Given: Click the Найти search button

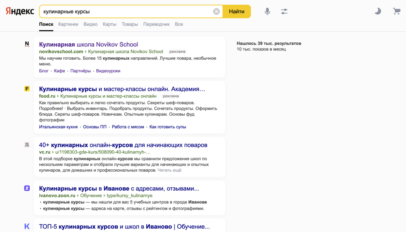Looking at the screenshot, I should pos(237,11).
